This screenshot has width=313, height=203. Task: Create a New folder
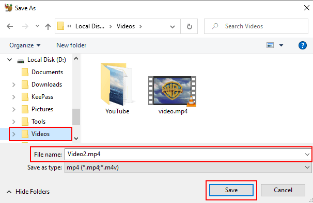pyautogui.click(x=71, y=45)
